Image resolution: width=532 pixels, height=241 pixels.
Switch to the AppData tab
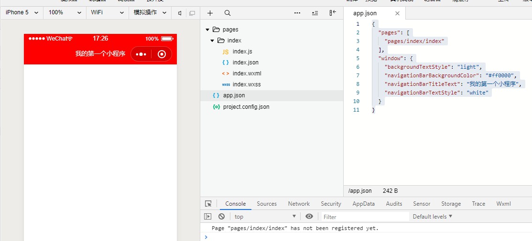click(x=363, y=204)
